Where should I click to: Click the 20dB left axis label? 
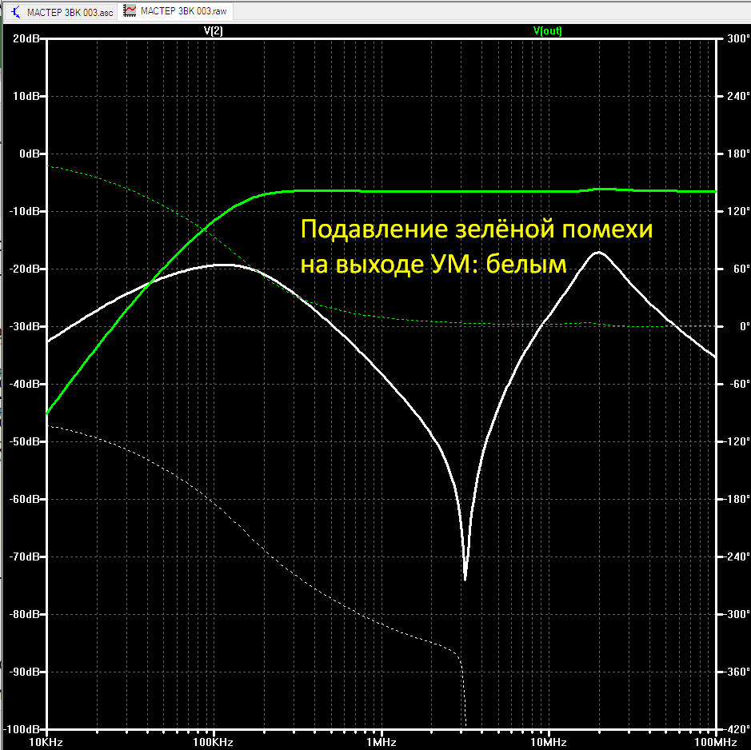pos(26,38)
